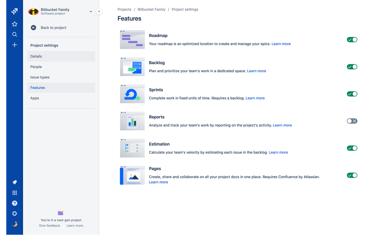Screen dimensions: 383x242
Task: Open starred items via the star icon
Action: 14,24
